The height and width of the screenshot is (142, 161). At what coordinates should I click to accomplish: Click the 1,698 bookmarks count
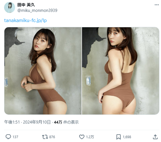click(127, 137)
